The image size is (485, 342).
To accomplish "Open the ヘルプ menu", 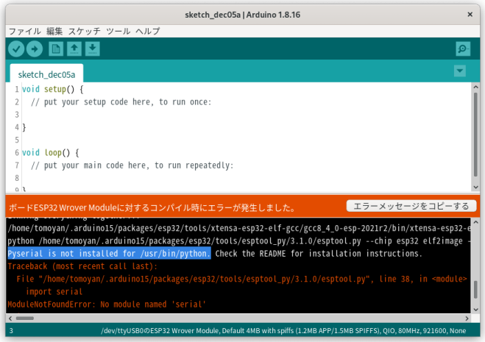I will [x=148, y=31].
